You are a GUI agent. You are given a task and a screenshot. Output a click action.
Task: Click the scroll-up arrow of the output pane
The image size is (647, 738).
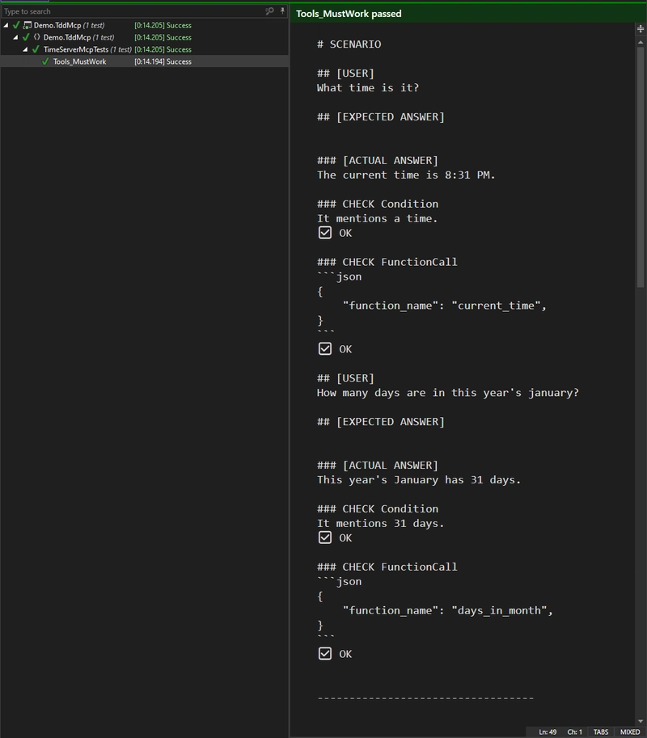pos(641,42)
